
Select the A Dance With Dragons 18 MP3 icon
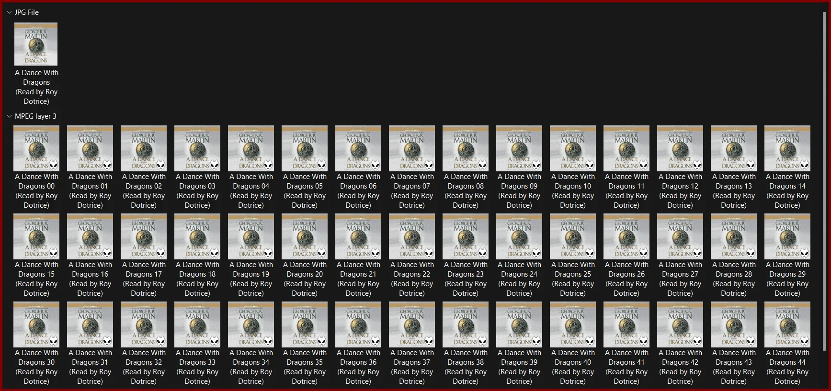197,236
